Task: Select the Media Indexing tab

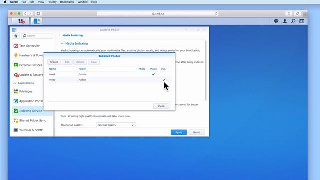Action: pos(73,35)
